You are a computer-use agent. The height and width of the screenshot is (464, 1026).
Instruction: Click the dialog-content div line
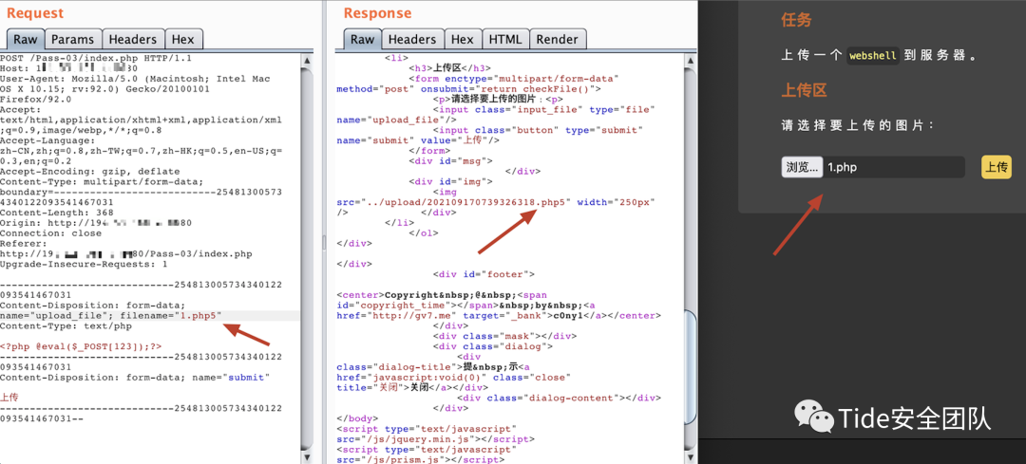(559, 398)
